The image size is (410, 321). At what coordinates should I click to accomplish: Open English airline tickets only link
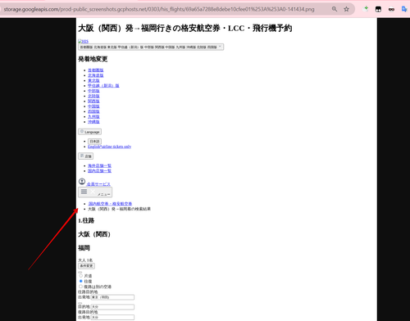[109, 147]
